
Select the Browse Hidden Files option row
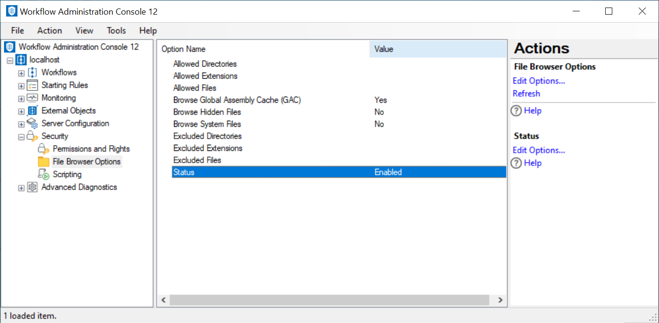[x=207, y=112]
